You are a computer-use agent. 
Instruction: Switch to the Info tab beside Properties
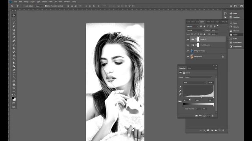189,68
